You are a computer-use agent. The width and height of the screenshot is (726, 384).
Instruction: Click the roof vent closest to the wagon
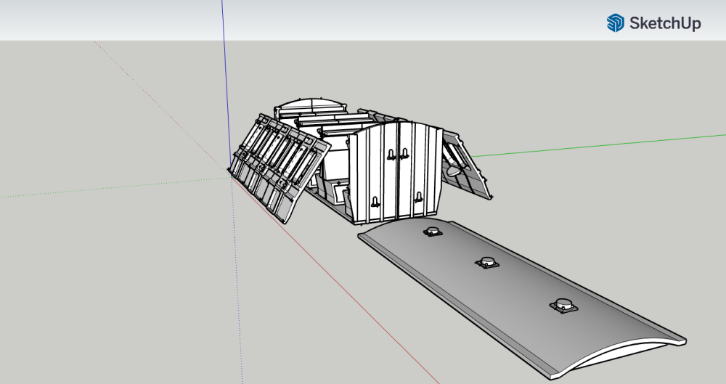click(433, 232)
